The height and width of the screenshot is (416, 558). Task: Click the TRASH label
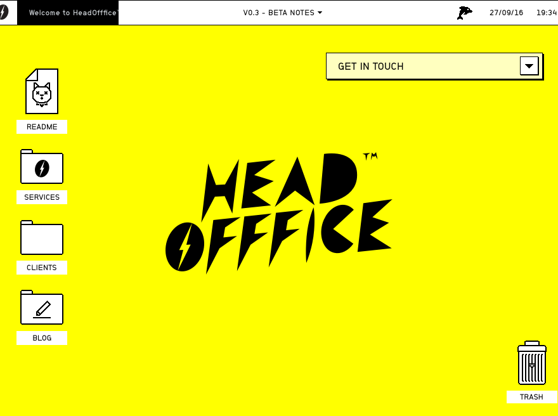tap(531, 397)
